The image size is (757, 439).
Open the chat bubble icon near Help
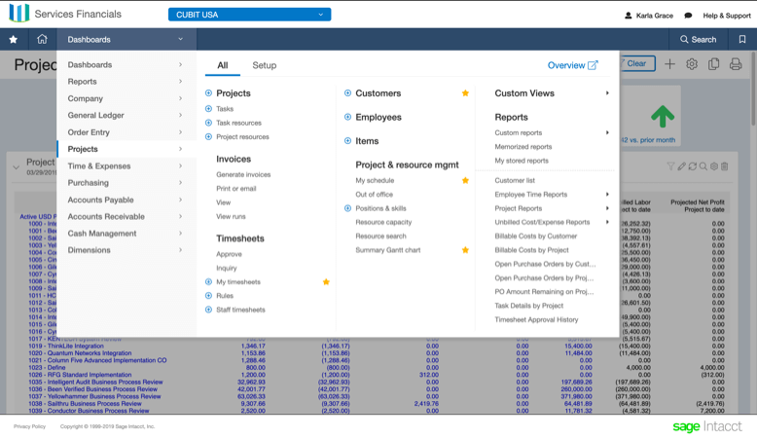coord(688,16)
